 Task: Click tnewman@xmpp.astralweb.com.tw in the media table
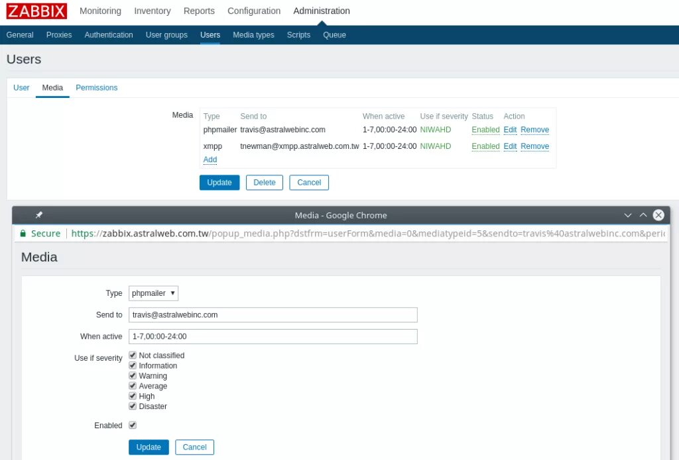(x=300, y=146)
